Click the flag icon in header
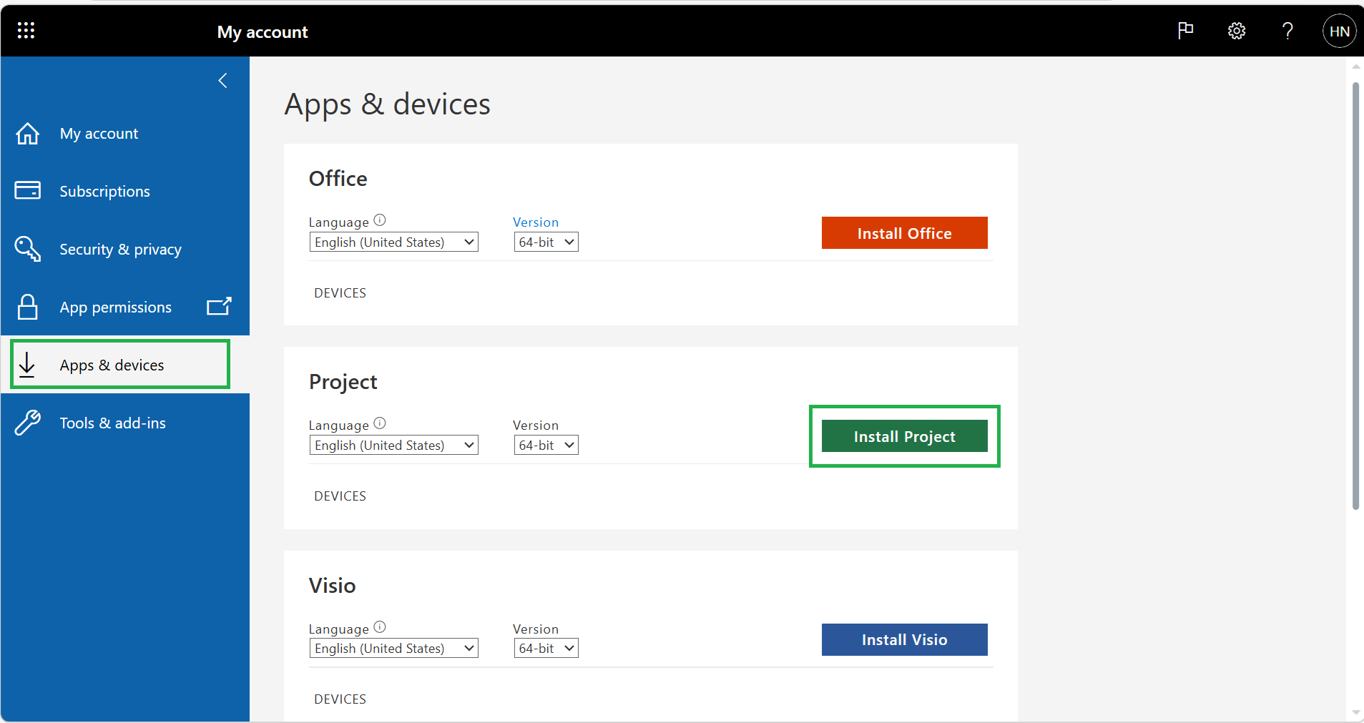 [x=1185, y=31]
